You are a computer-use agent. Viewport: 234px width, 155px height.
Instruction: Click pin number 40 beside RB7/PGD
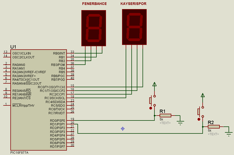click(72, 78)
